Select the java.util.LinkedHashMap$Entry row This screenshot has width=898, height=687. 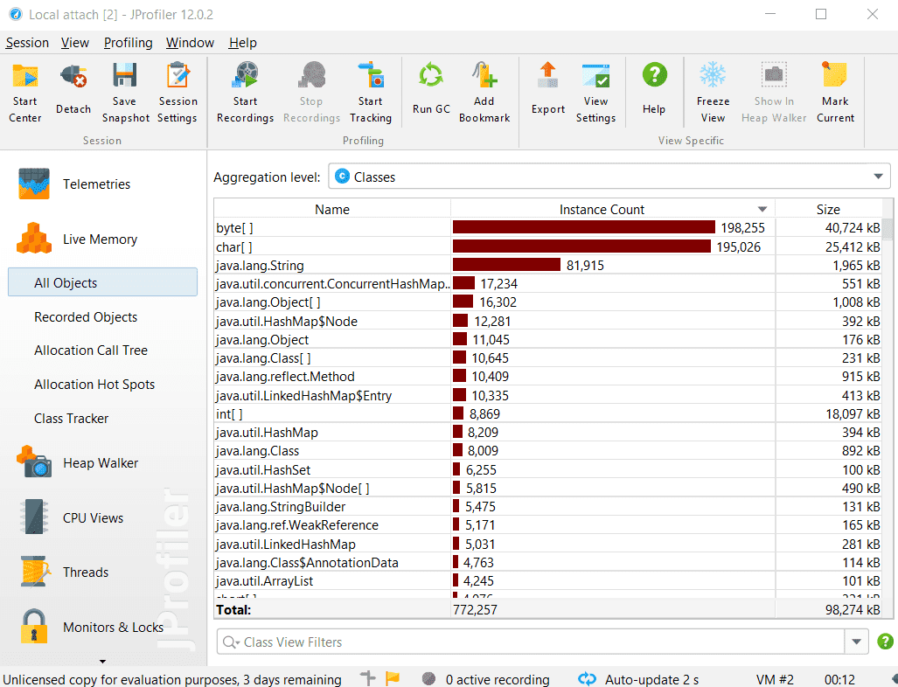548,395
